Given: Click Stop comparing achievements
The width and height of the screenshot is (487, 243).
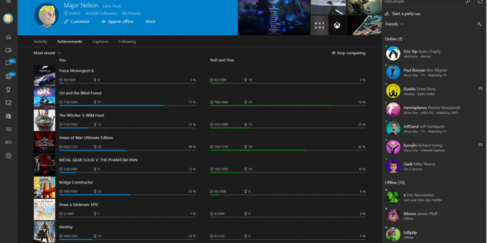Looking at the screenshot, I should click(349, 53).
